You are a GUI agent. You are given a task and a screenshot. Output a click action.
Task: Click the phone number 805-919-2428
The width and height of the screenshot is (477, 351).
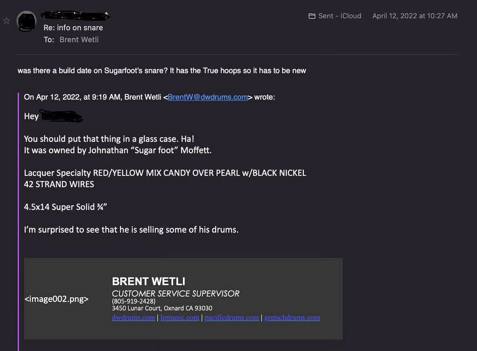(134, 301)
